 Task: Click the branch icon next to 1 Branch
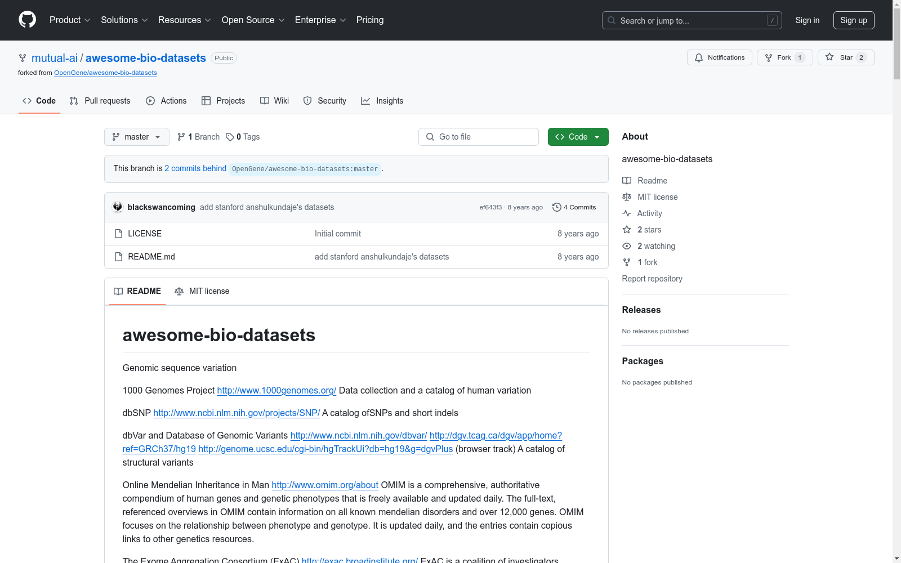coord(181,137)
